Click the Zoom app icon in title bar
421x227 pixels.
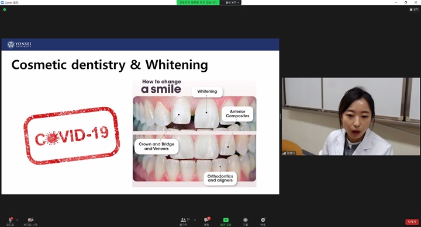[2, 2]
